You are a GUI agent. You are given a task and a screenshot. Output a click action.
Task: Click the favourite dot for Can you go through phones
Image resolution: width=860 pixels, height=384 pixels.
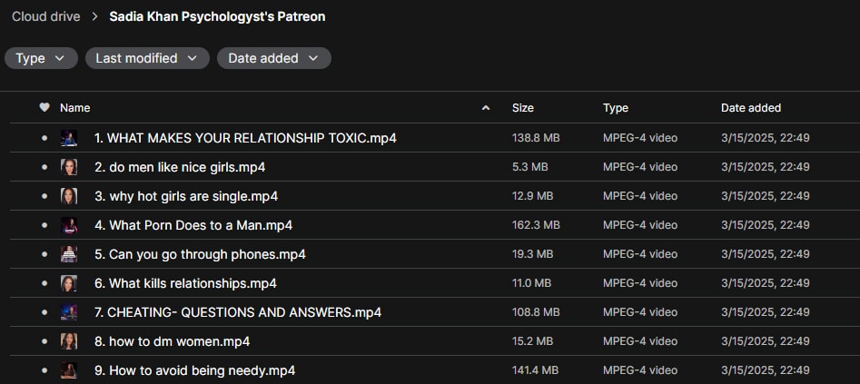[x=44, y=254]
